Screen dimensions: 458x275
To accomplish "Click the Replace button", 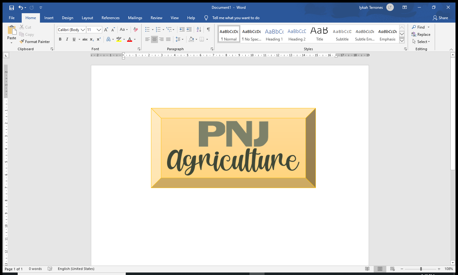I will (421, 35).
